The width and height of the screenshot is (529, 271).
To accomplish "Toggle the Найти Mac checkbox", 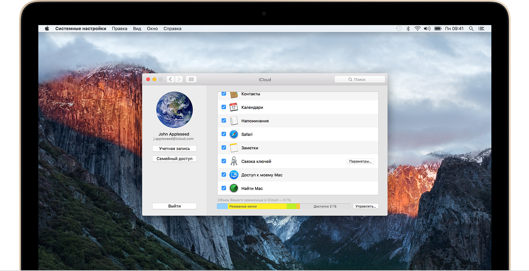I will [224, 188].
